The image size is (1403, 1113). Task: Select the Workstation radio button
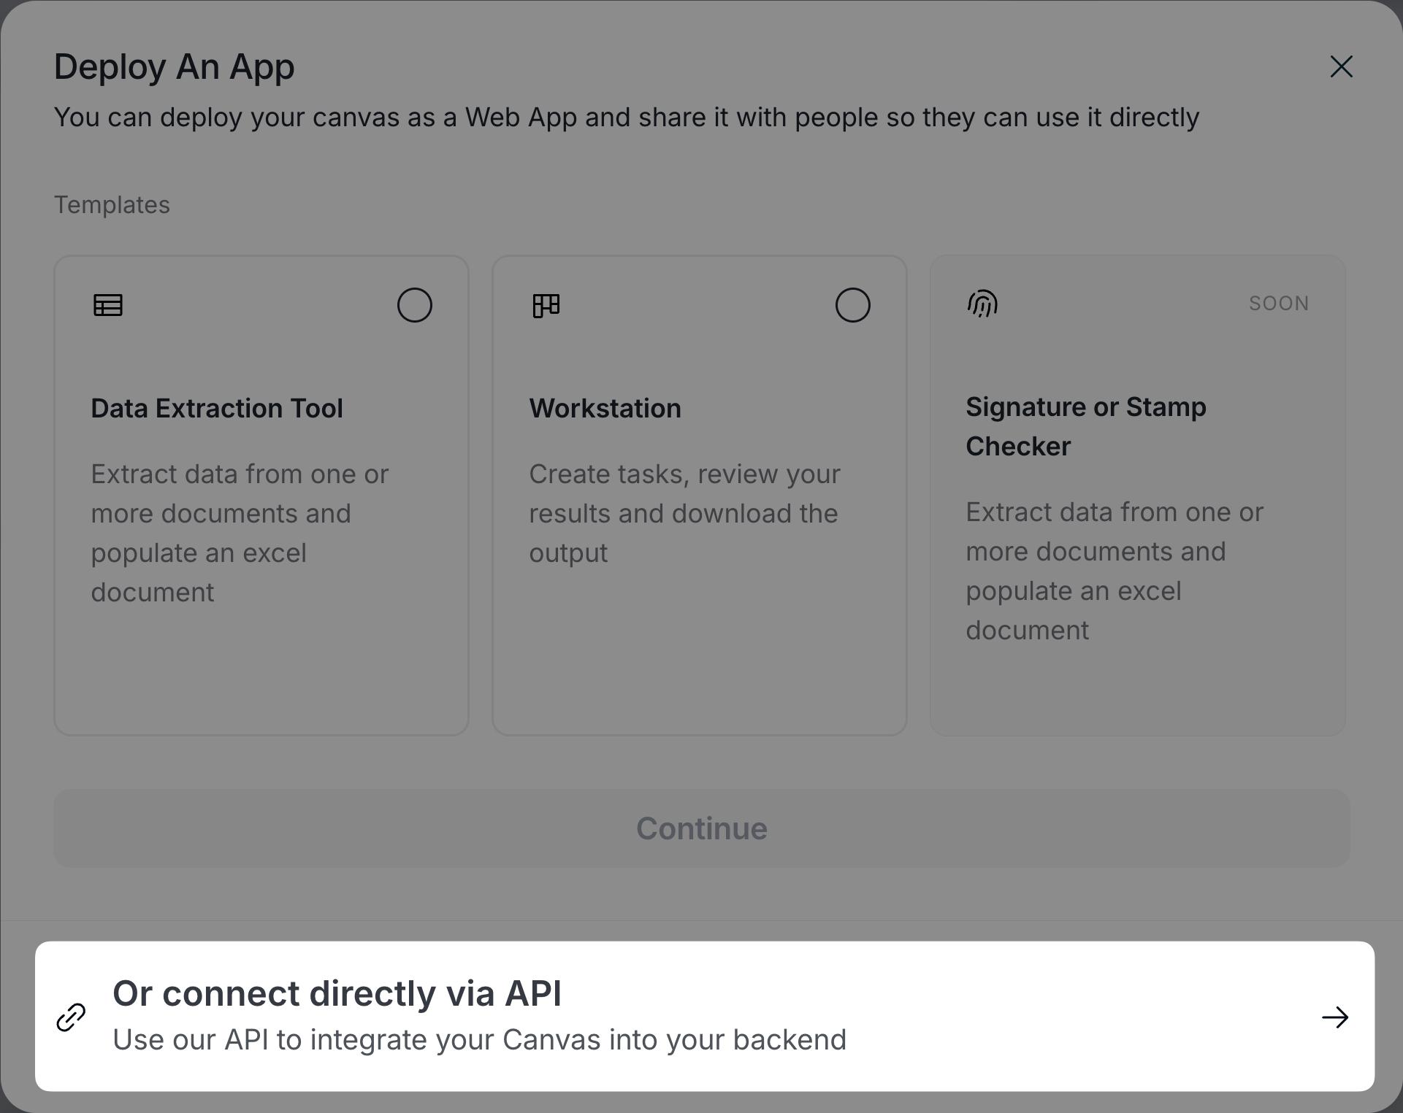tap(852, 305)
